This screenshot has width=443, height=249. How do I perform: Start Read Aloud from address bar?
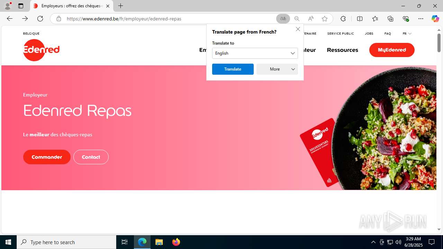[x=310, y=19]
